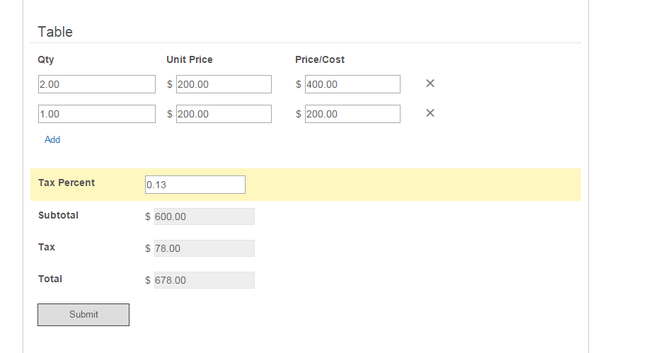
Task: Submit the form
Action: (x=83, y=315)
